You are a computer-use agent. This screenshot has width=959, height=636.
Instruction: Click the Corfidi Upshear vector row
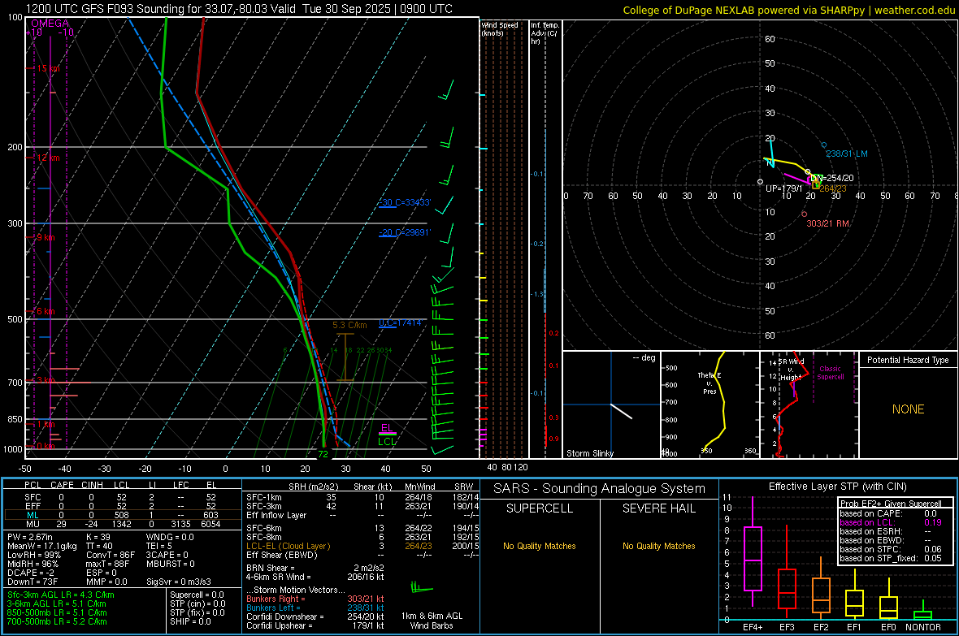[315, 625]
